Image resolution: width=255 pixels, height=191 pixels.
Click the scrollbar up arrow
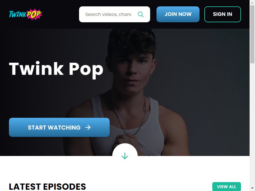click(252, 3)
